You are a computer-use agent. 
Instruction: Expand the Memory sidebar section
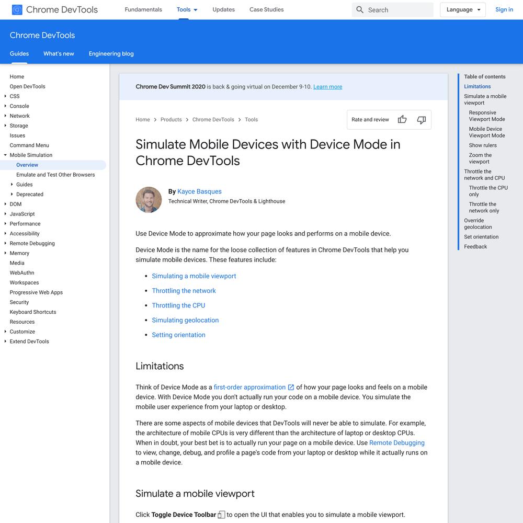tap(5, 253)
